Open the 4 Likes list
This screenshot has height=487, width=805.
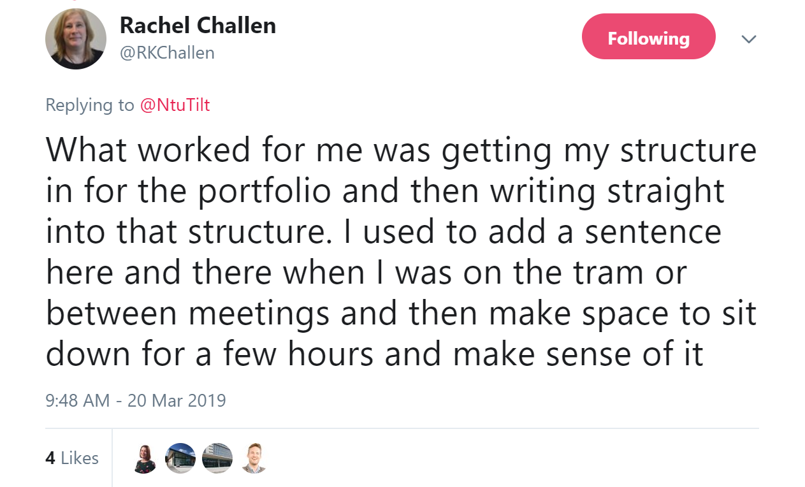(x=72, y=458)
